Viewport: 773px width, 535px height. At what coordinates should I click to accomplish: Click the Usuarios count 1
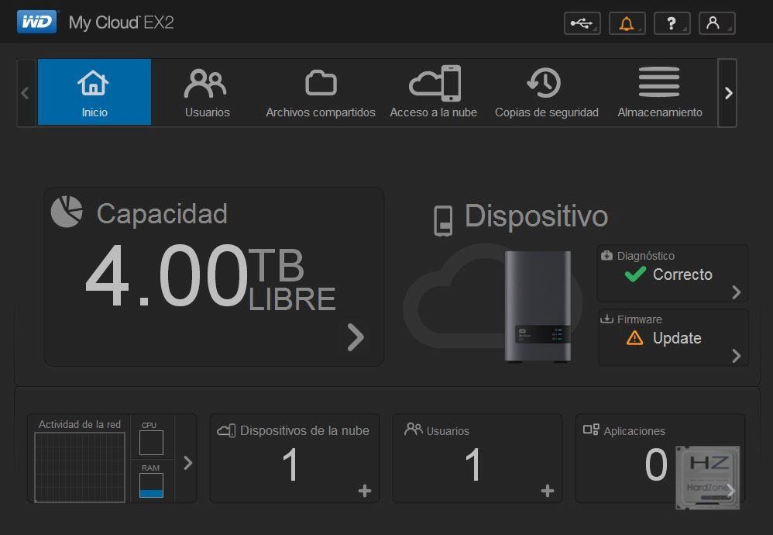(x=472, y=464)
